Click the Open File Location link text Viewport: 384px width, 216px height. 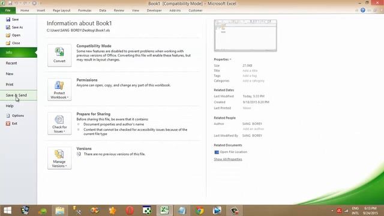coord(233,152)
